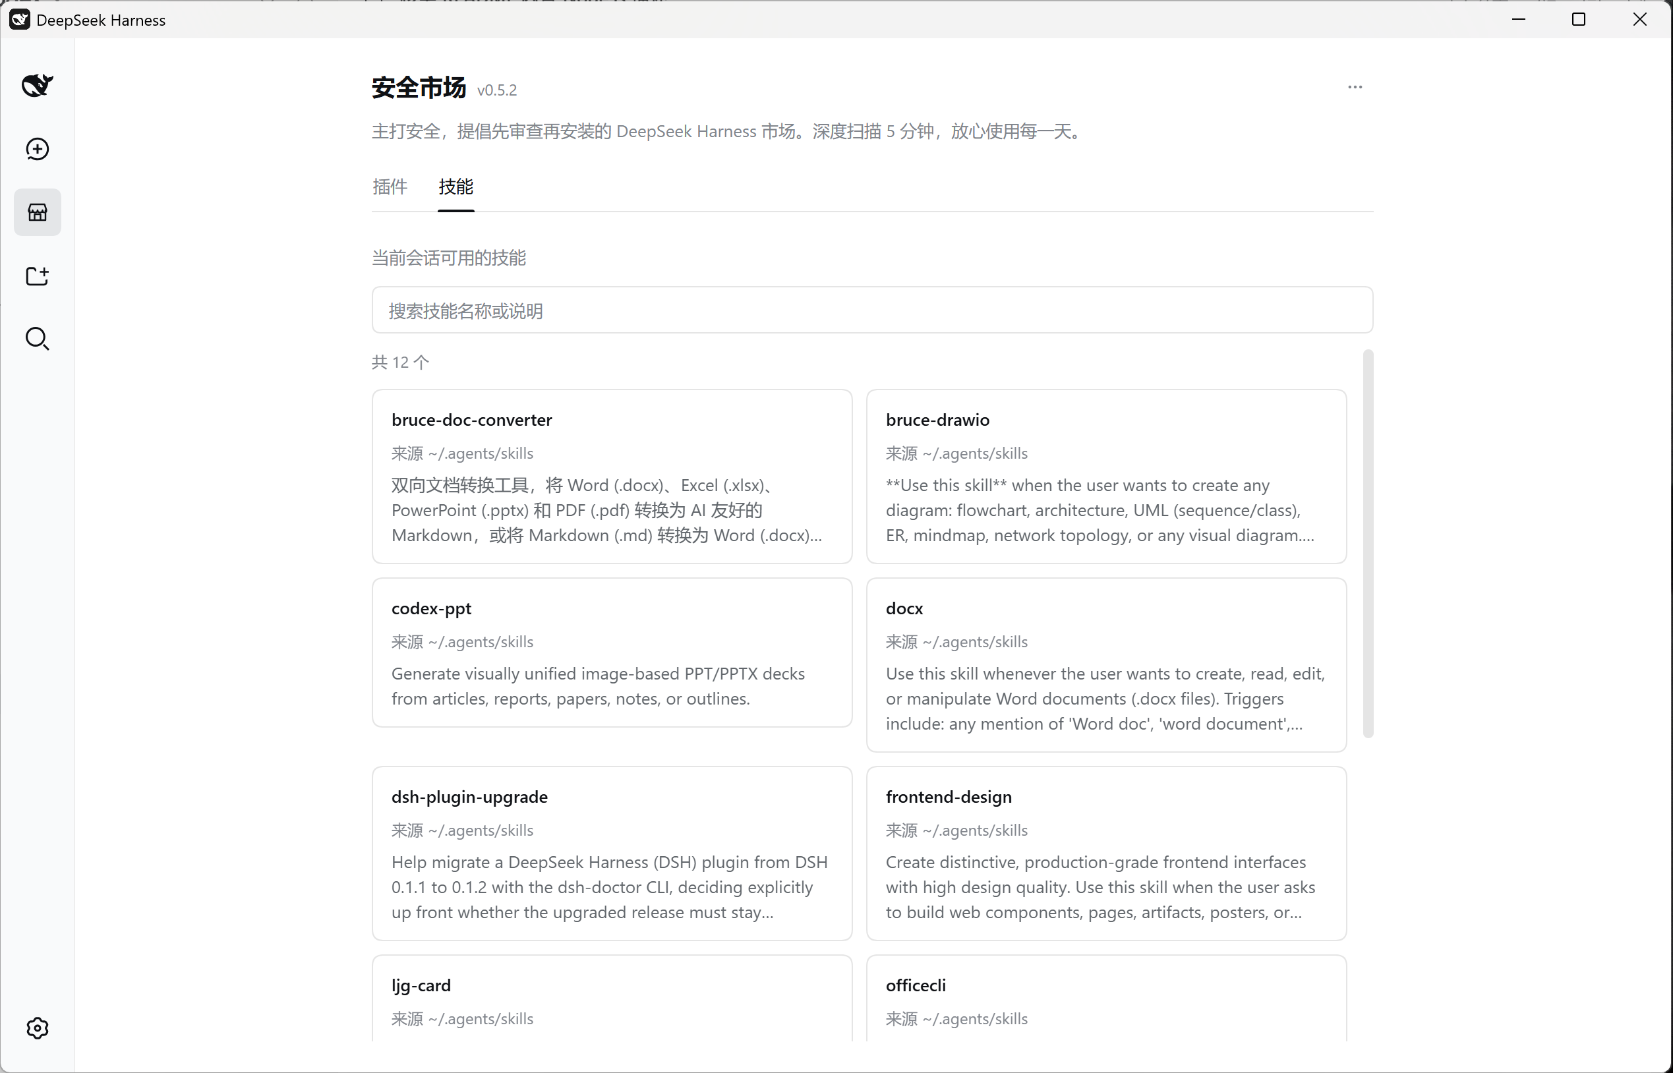
Task: Click the source path under codex-ppt
Action: coord(462,642)
